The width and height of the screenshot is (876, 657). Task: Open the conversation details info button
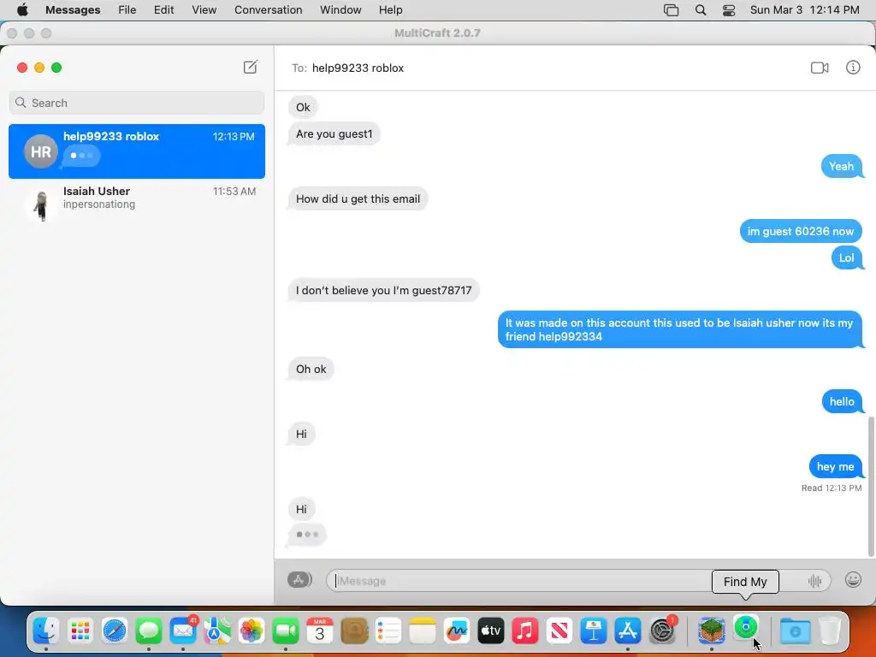point(853,68)
